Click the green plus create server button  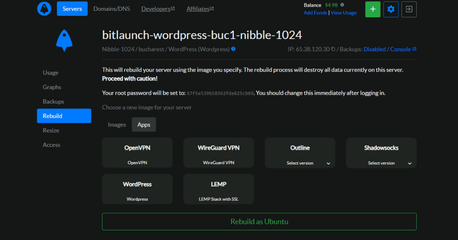click(x=373, y=9)
